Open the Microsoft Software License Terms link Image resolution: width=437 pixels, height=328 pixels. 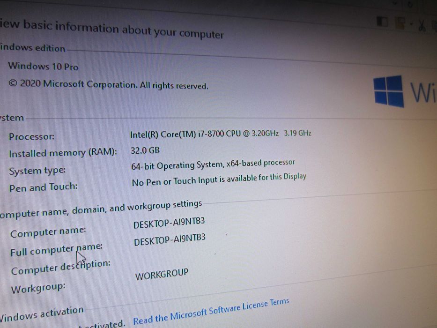211,311
